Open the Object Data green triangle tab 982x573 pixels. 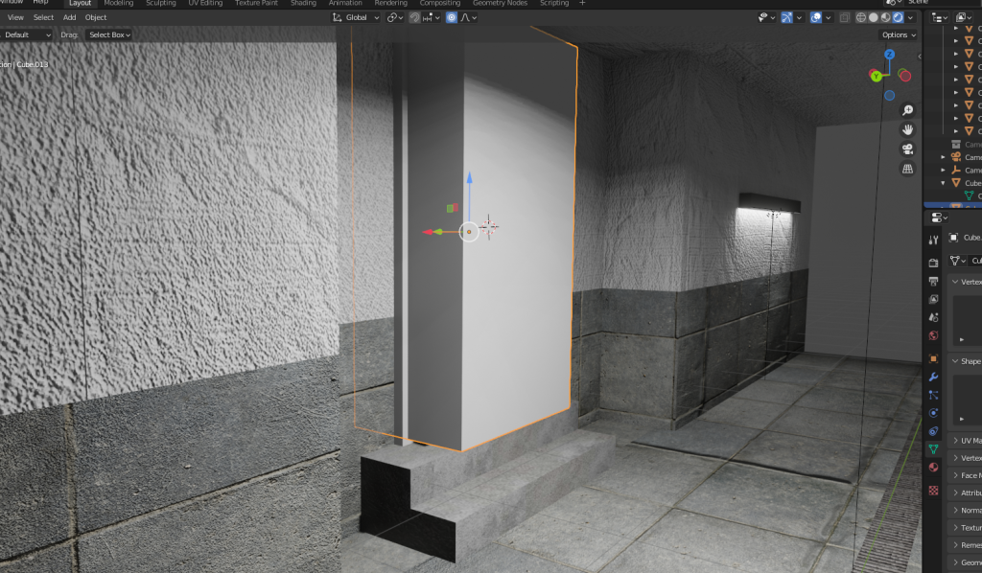coord(933,448)
